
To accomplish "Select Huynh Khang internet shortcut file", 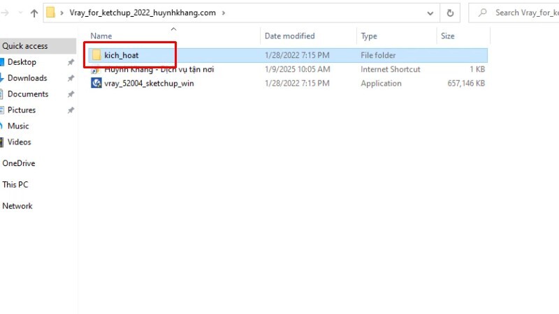I will point(159,69).
